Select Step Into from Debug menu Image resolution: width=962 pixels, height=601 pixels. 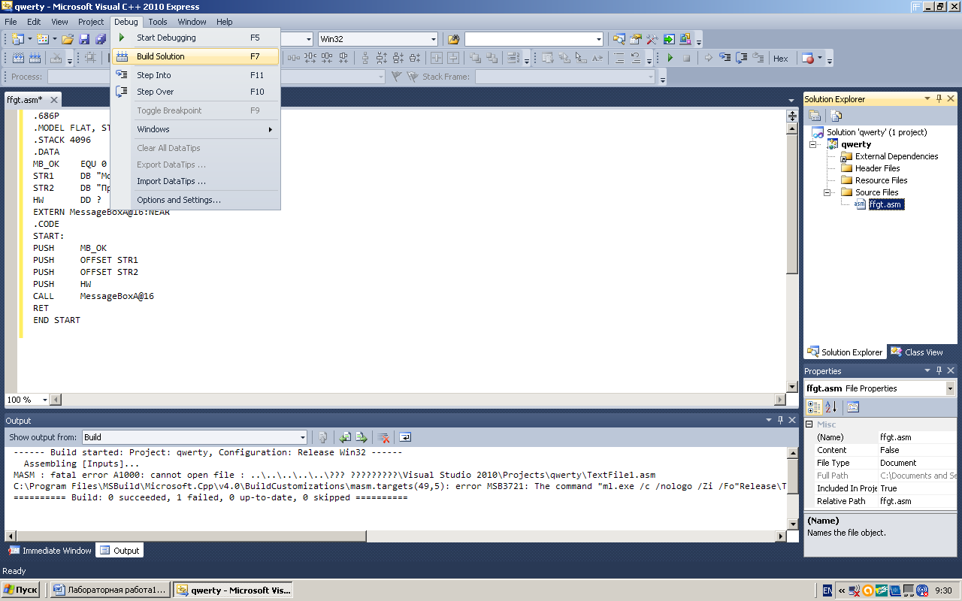pos(195,75)
